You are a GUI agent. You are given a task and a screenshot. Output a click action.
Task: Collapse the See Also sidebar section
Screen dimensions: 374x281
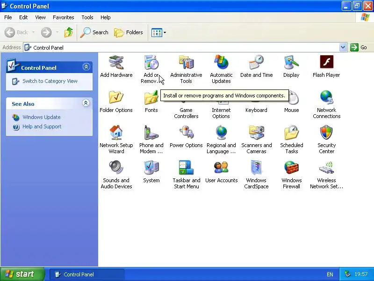pyautogui.click(x=86, y=103)
